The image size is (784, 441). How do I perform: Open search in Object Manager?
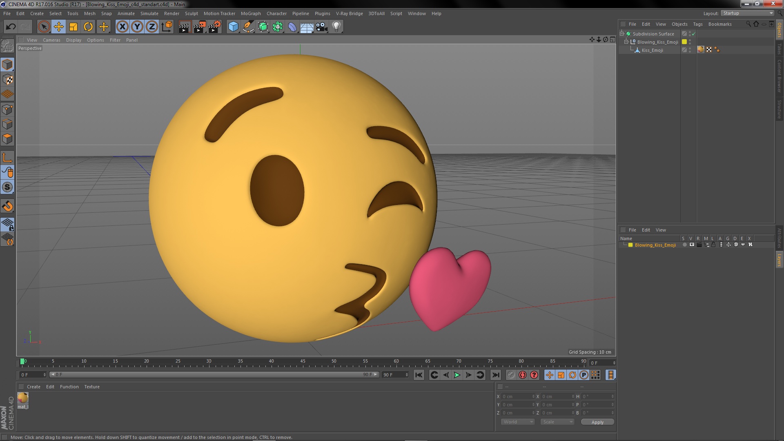point(748,24)
